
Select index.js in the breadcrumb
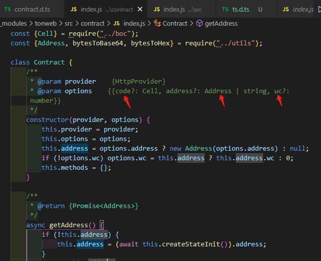point(134,24)
